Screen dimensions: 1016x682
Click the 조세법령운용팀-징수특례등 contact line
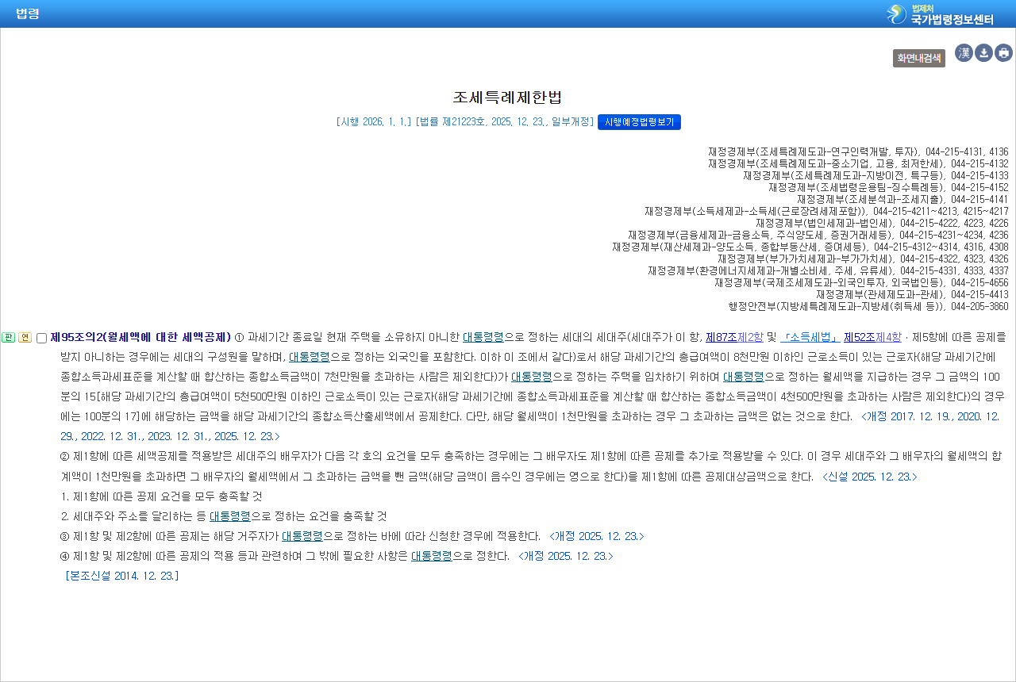coord(888,187)
